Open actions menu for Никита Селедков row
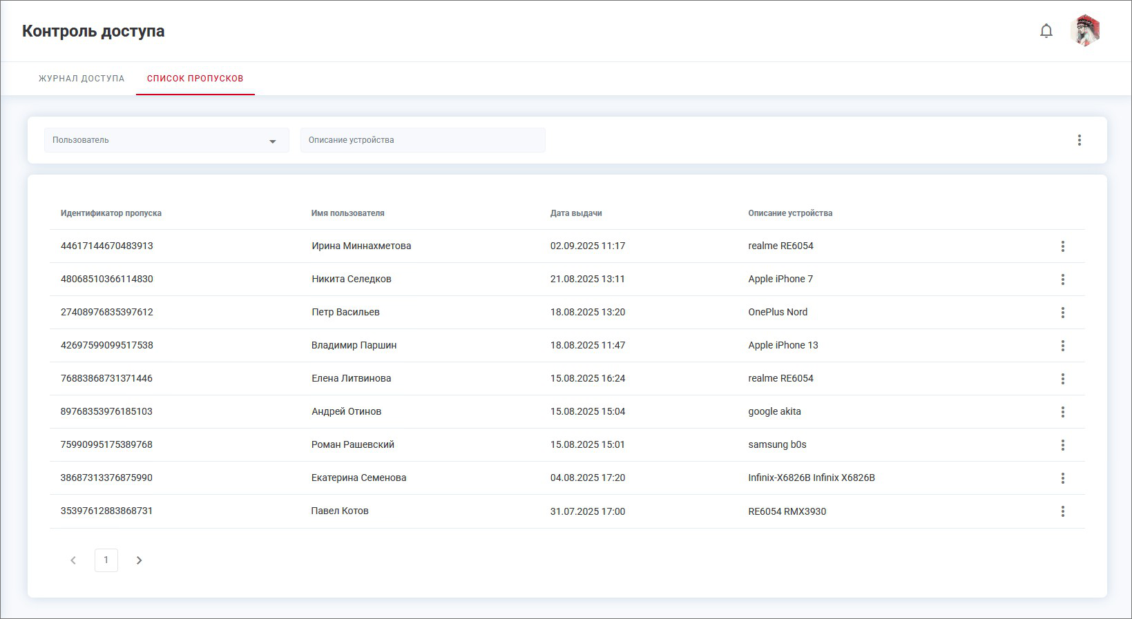Screen dimensions: 1132x619 click(1062, 279)
